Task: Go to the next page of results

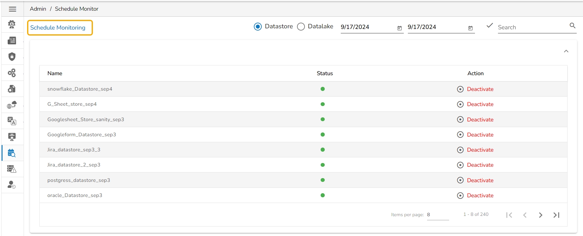Action: click(540, 215)
